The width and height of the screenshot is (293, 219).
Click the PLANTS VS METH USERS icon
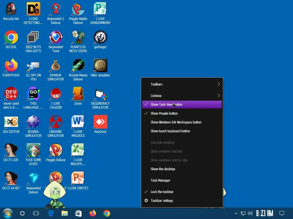tap(78, 37)
